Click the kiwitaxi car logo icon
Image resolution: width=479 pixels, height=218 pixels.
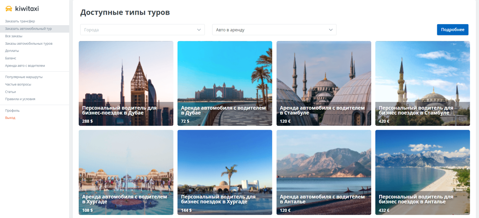click(x=9, y=9)
